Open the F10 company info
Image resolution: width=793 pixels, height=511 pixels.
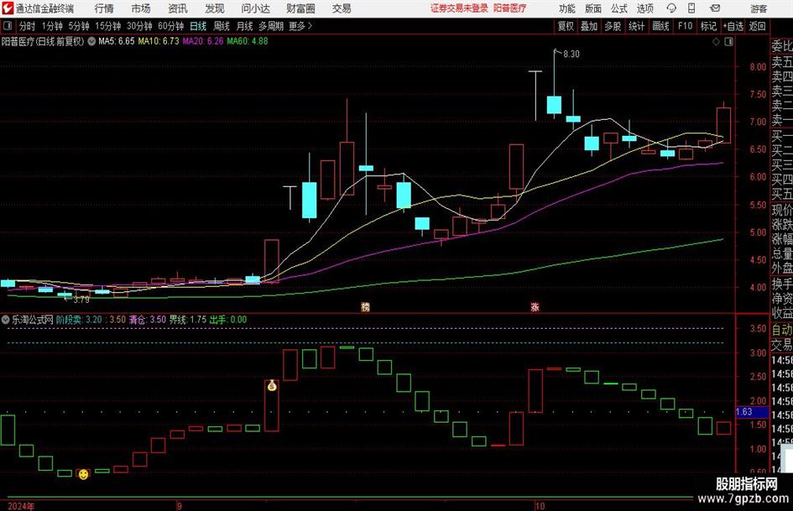[x=685, y=26]
